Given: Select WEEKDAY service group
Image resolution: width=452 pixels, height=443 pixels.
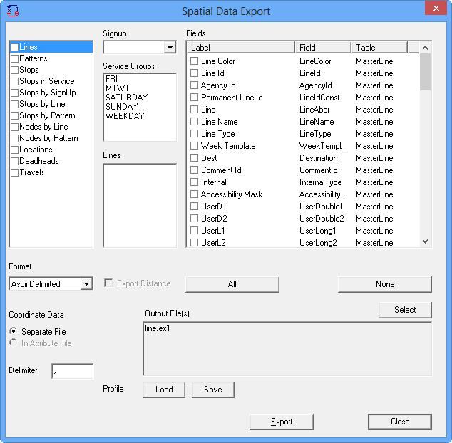Looking at the screenshot, I should [125, 116].
